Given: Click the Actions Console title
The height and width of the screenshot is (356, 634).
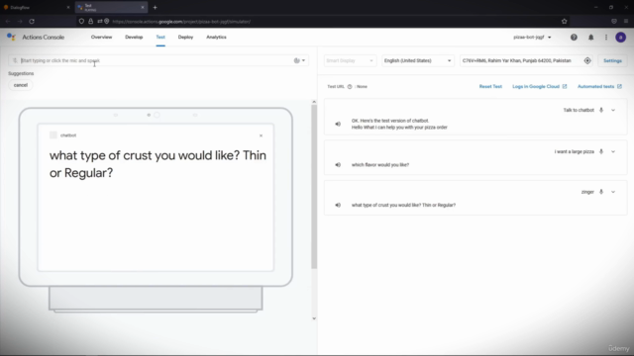Looking at the screenshot, I should tap(44, 38).
